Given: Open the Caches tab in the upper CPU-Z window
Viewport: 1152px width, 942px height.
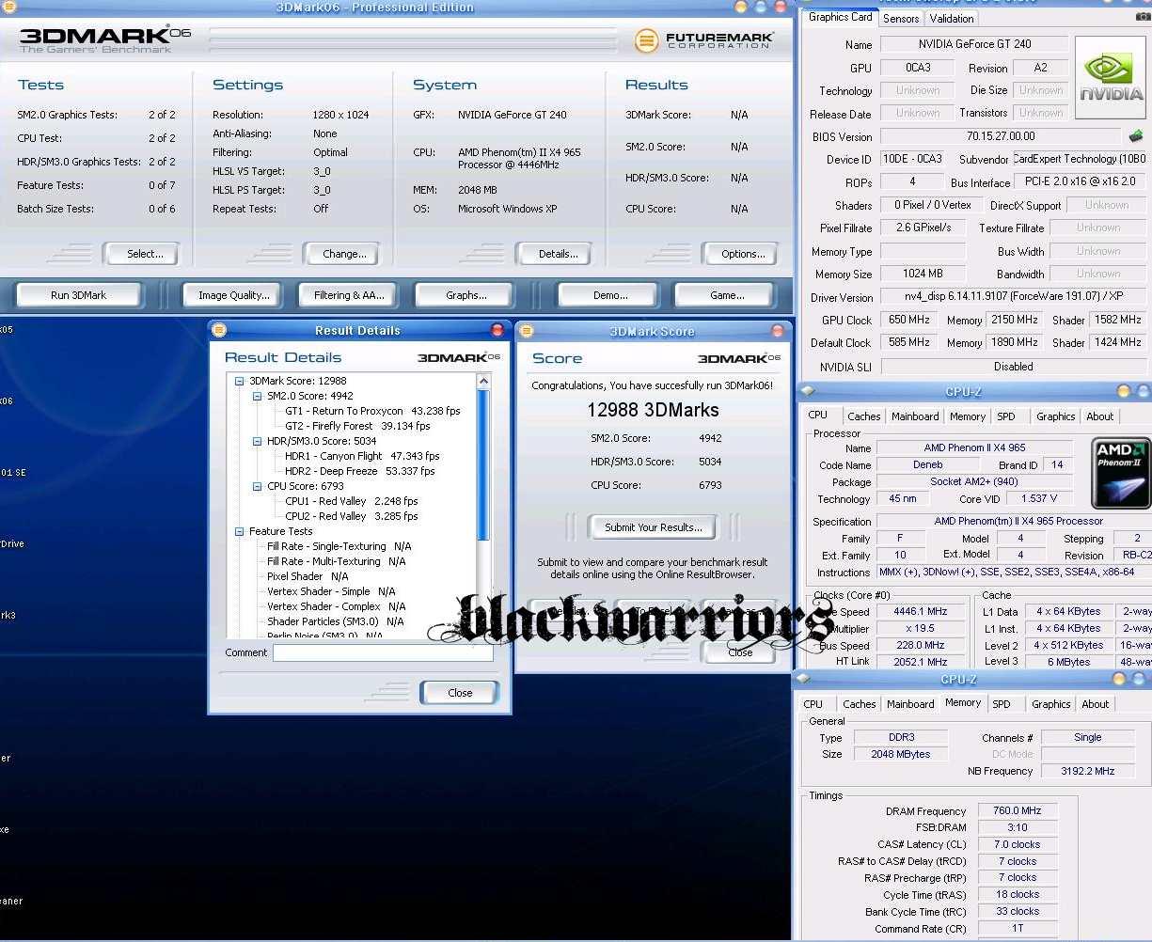Looking at the screenshot, I should point(863,416).
